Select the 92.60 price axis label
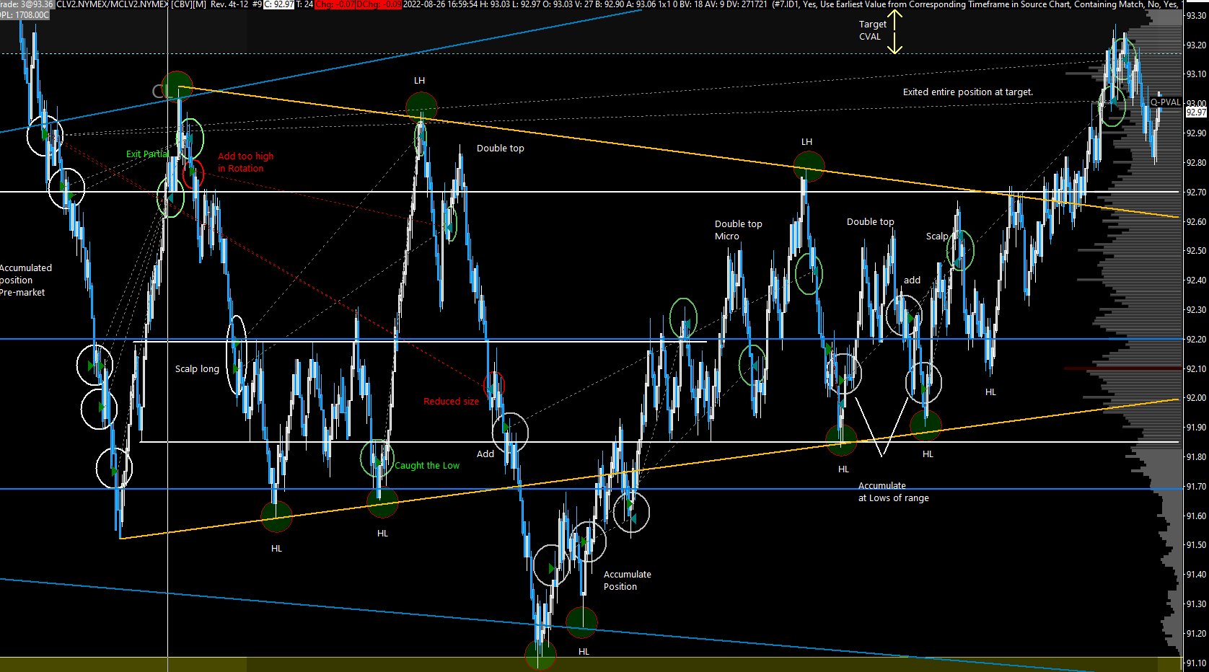Viewport: 1209px width, 672px height. click(x=1196, y=222)
